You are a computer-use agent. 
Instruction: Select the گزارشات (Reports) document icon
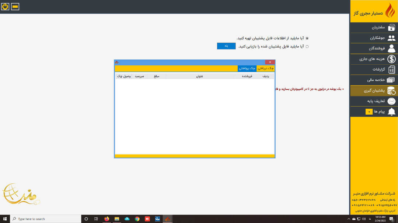(x=392, y=69)
